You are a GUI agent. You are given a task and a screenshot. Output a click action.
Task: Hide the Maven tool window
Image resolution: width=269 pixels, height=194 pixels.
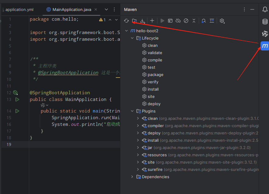pyautogui.click(x=252, y=9)
